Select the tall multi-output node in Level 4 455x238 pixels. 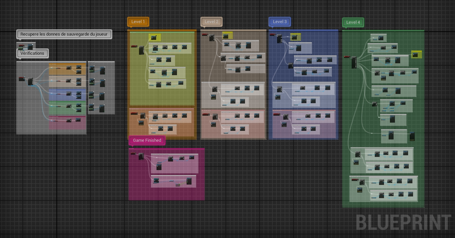(x=354, y=62)
